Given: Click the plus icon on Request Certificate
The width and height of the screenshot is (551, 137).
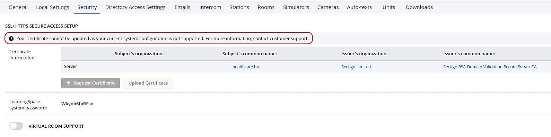Looking at the screenshot, I should pos(68,83).
